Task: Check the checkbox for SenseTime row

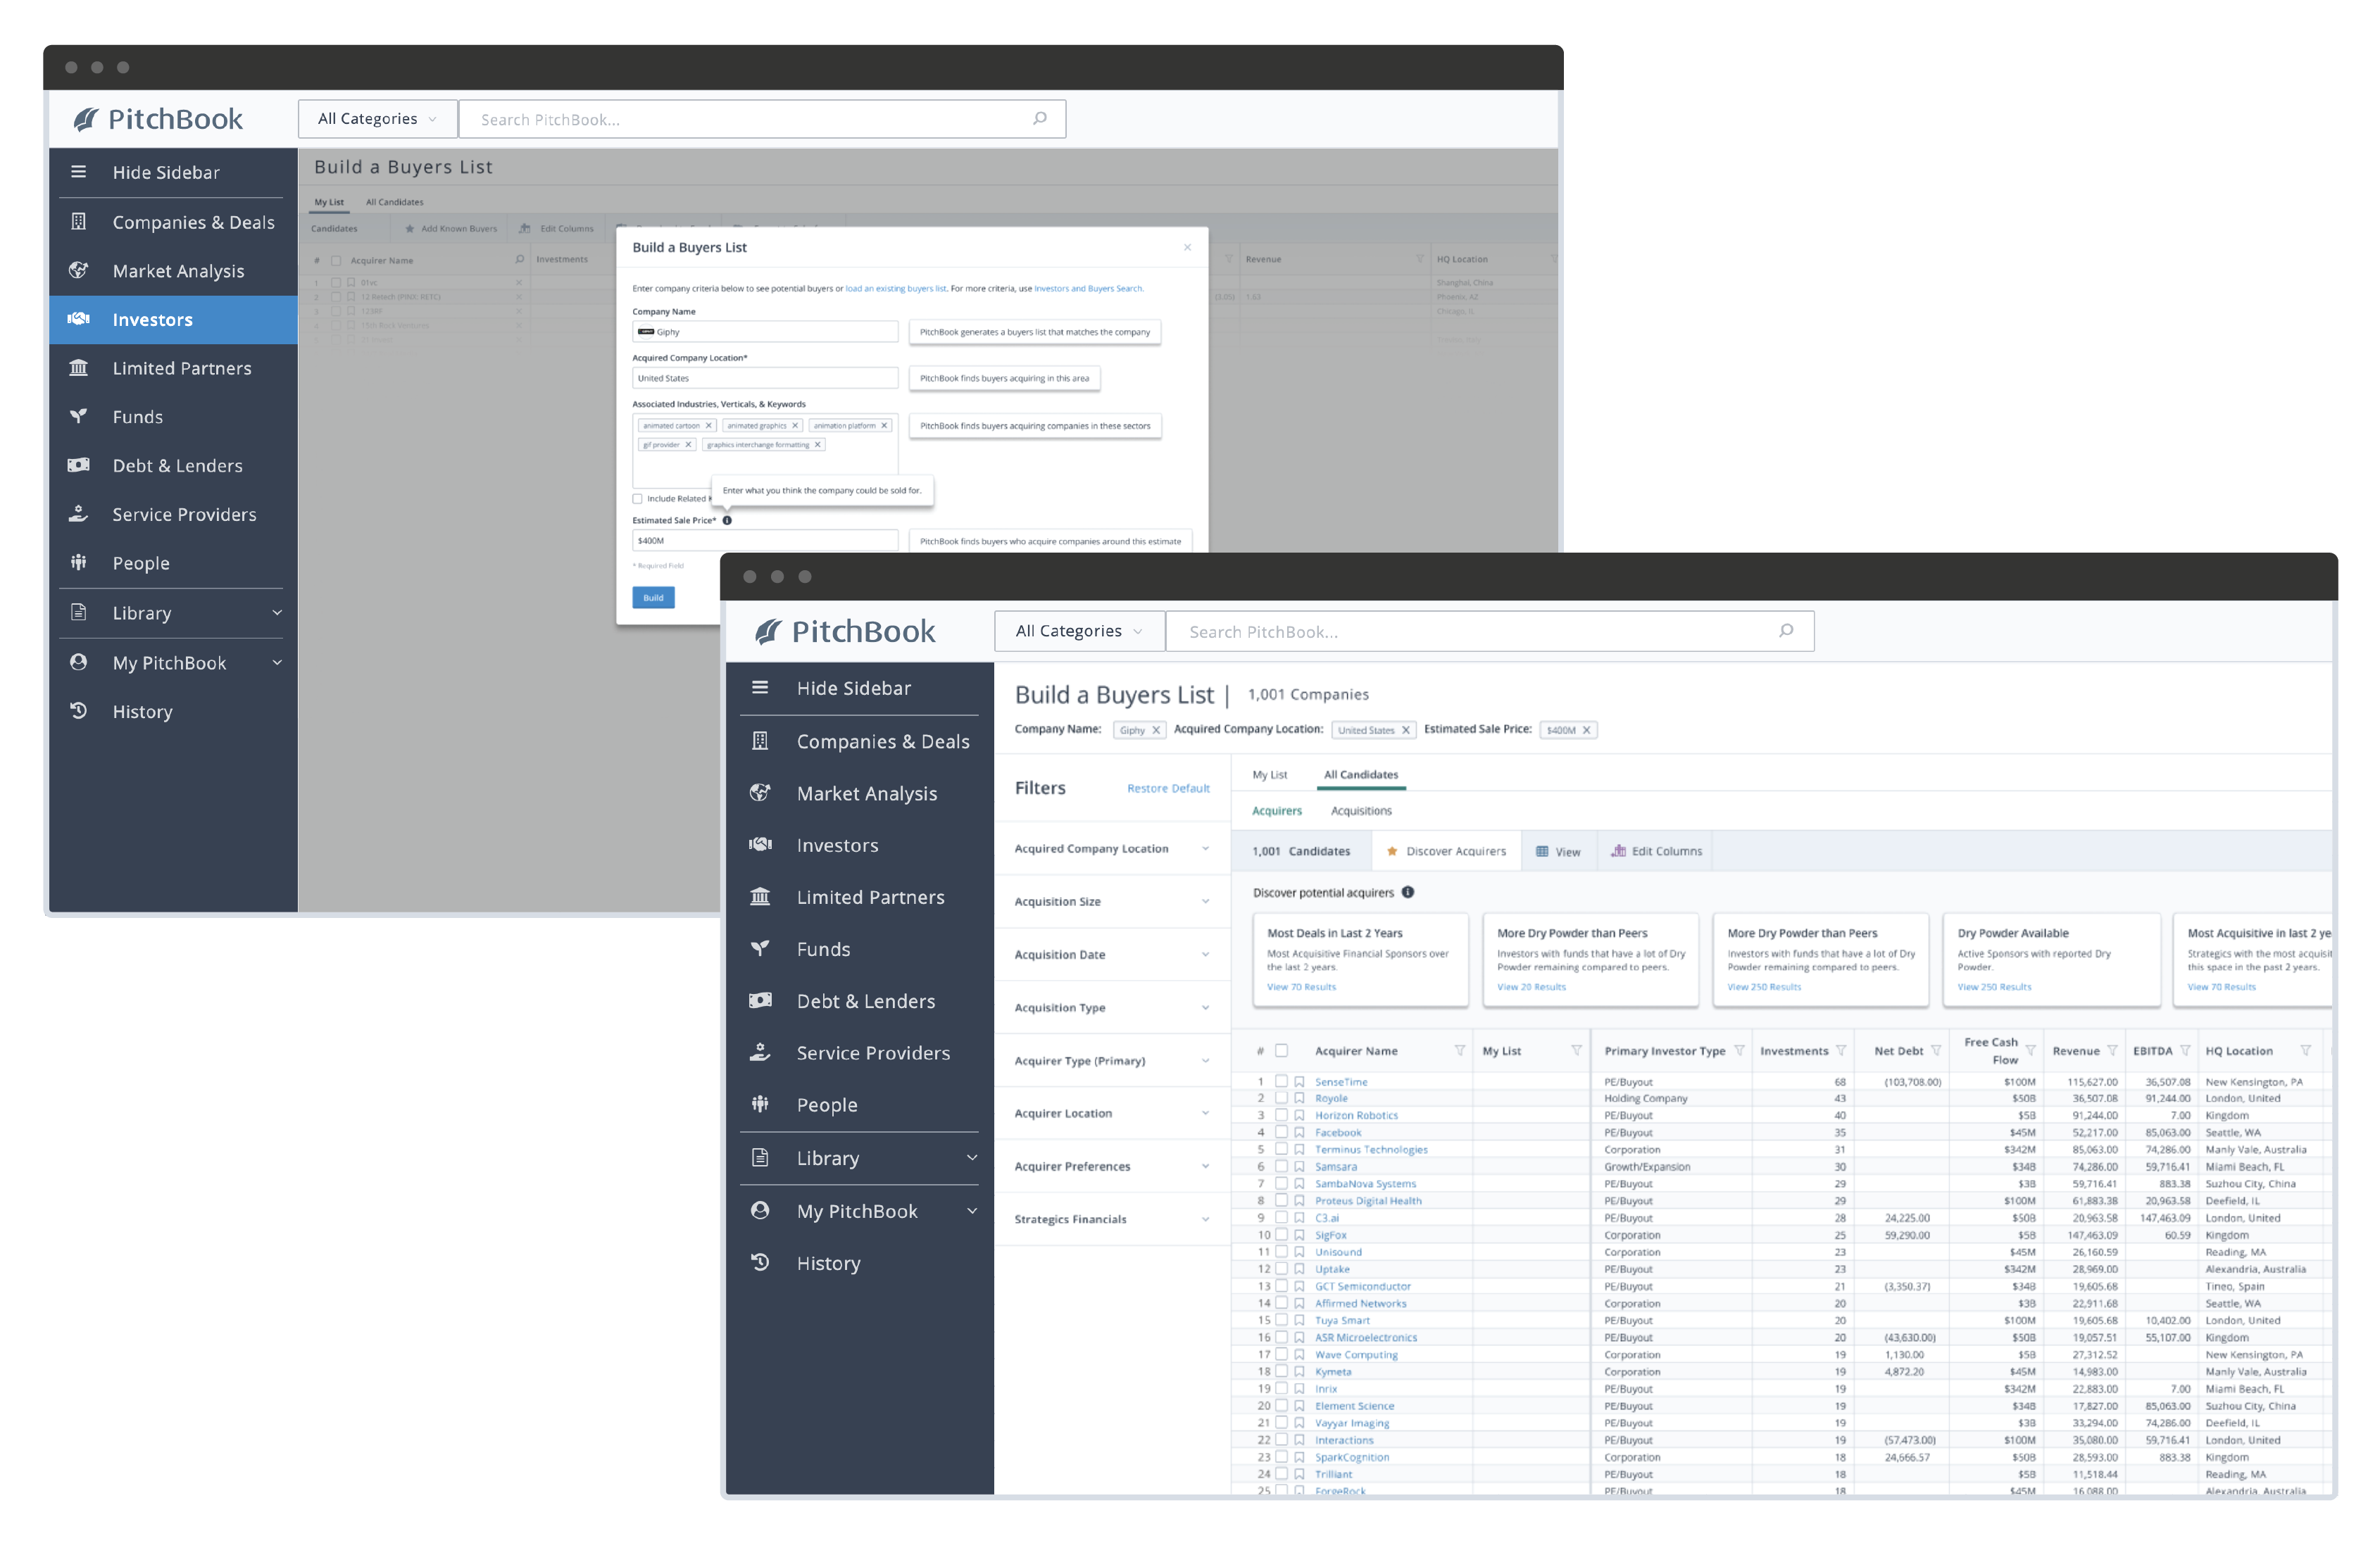Action: (x=1281, y=1081)
